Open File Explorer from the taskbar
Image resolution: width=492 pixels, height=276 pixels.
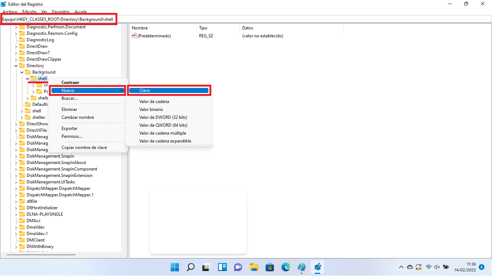click(254, 267)
